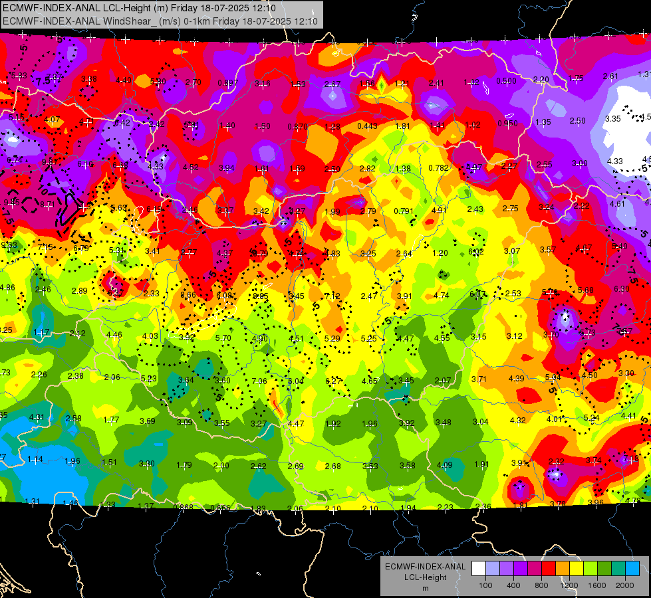Viewport: 651px width, 598px height.
Task: Click the LCL-Height legend title text
Action: tap(425, 577)
